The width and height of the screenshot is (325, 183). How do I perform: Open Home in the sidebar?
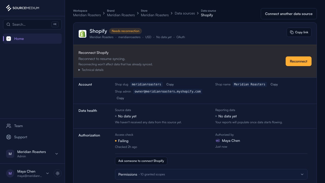pos(32,39)
